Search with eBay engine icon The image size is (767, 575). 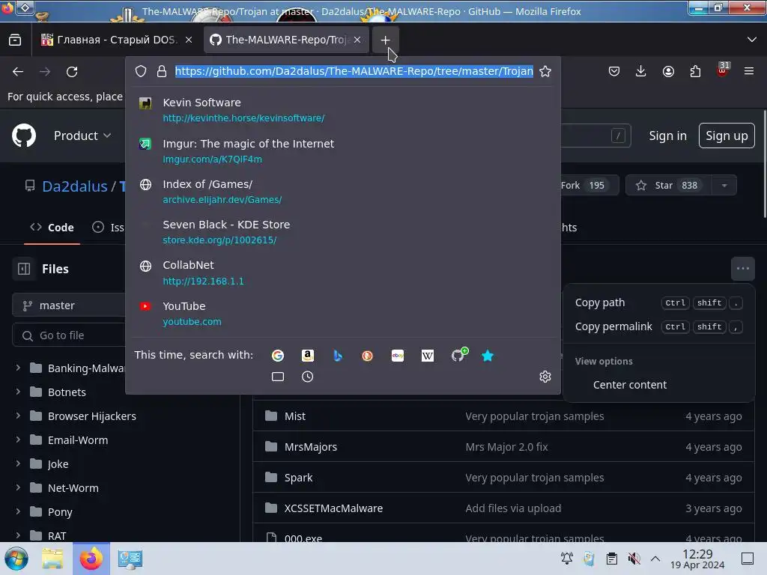pos(398,356)
